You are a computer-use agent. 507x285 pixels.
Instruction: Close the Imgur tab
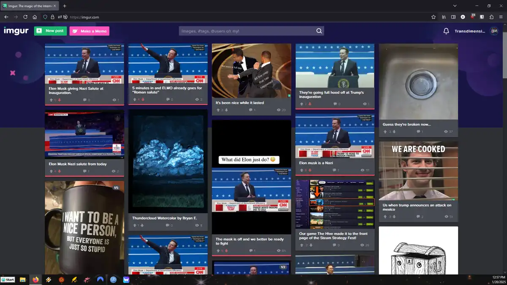55,6
